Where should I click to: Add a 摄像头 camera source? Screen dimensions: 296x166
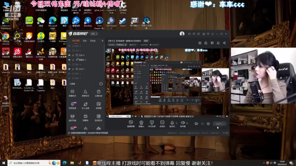tap(141, 124)
